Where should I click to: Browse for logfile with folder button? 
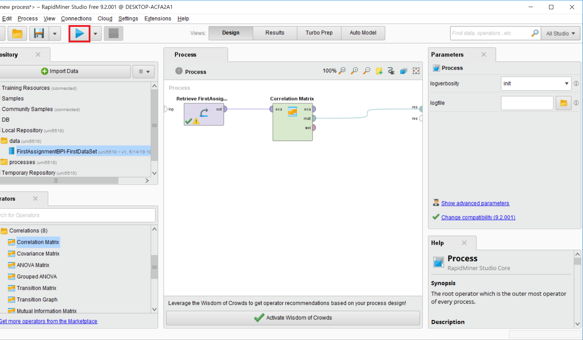coord(564,103)
